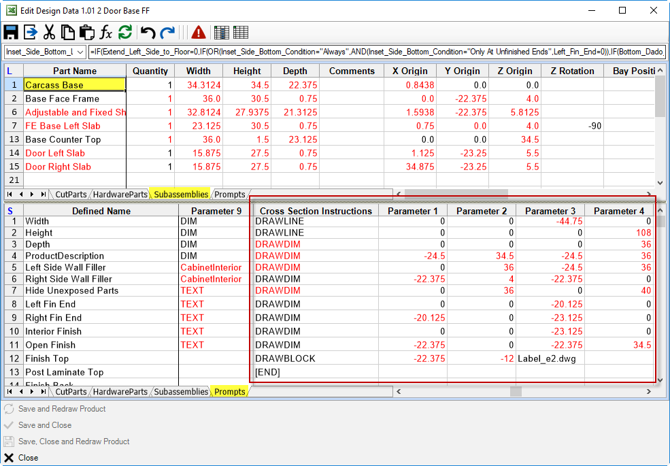The height and width of the screenshot is (466, 670).
Task: Click the lower grid horizontal scrollbar thumb
Action: 516,391
